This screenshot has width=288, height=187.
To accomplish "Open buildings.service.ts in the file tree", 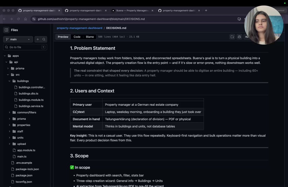I will click(x=31, y=106).
